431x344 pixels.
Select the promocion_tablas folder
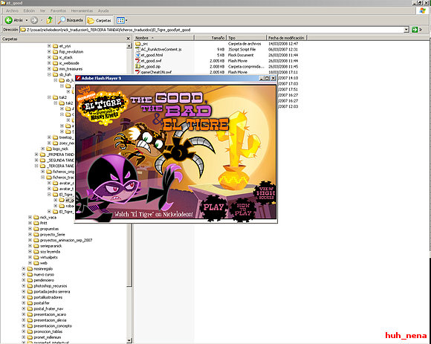click(45, 331)
